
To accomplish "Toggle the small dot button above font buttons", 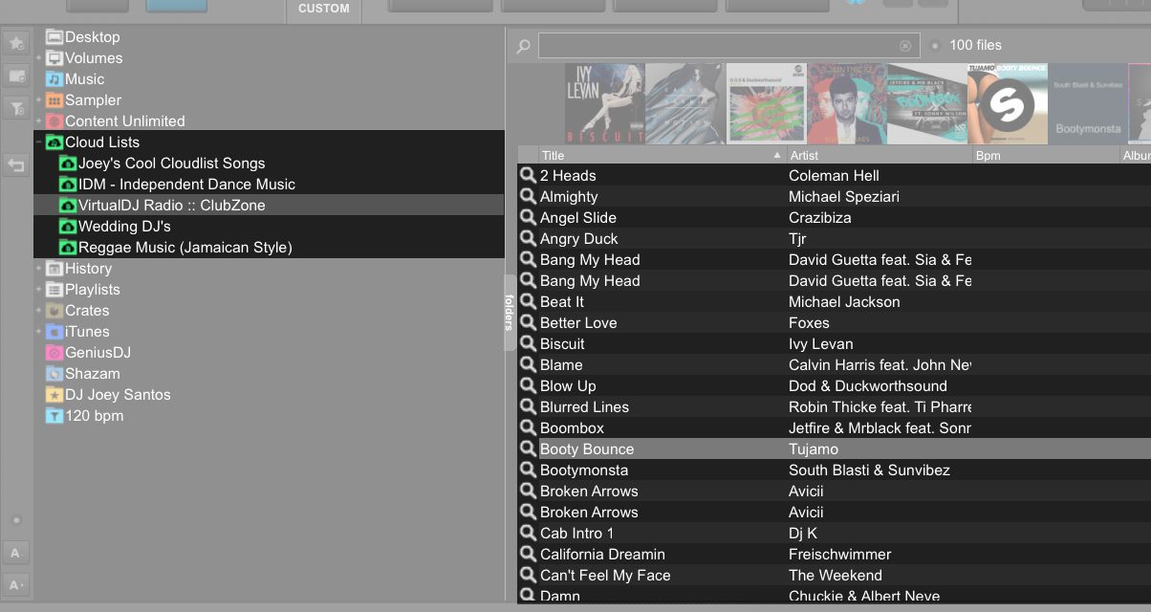I will 16,521.
